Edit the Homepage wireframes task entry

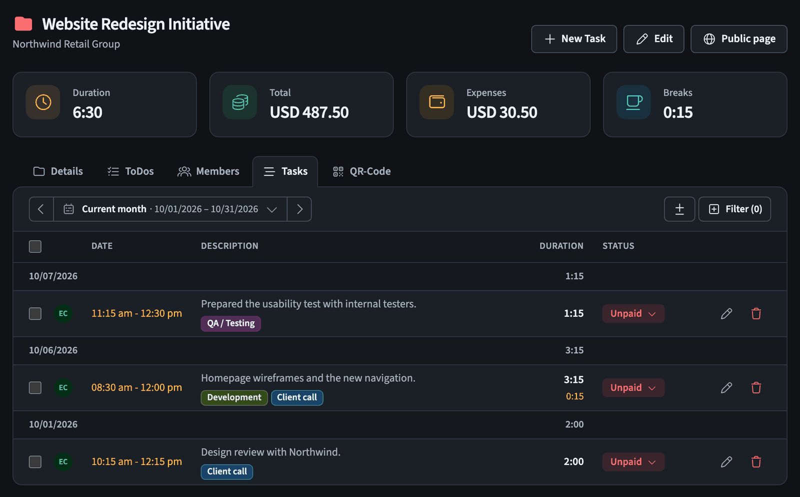pos(726,388)
